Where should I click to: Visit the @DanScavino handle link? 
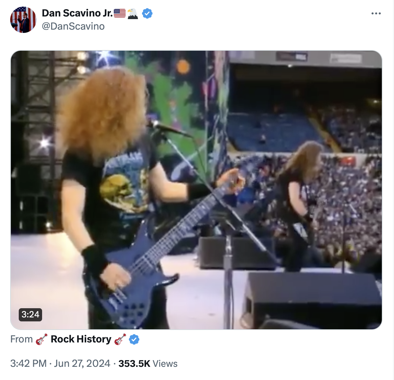[x=73, y=26]
